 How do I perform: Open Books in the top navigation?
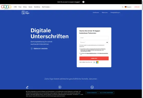pyautogui.click(x=30, y=7)
